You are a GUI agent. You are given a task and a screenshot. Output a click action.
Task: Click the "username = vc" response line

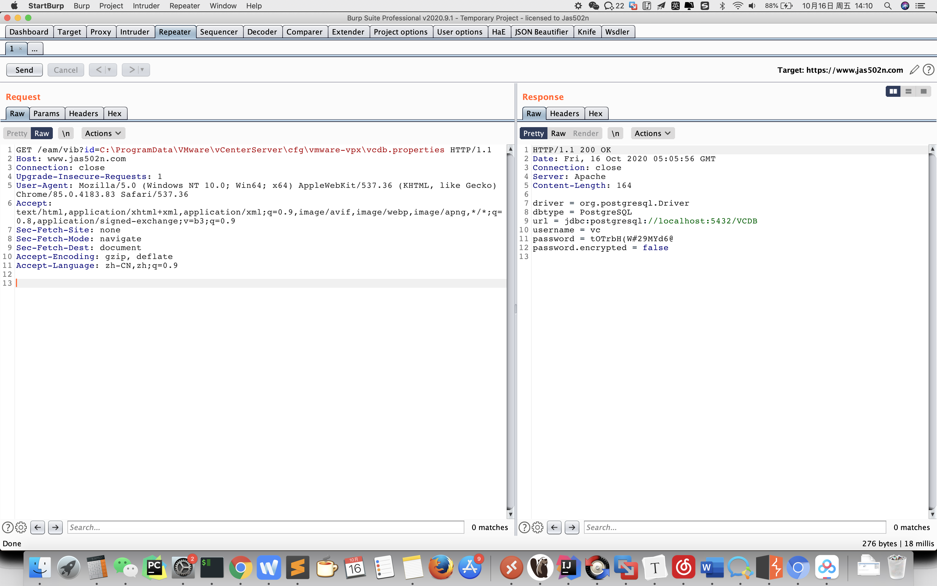pyautogui.click(x=567, y=230)
